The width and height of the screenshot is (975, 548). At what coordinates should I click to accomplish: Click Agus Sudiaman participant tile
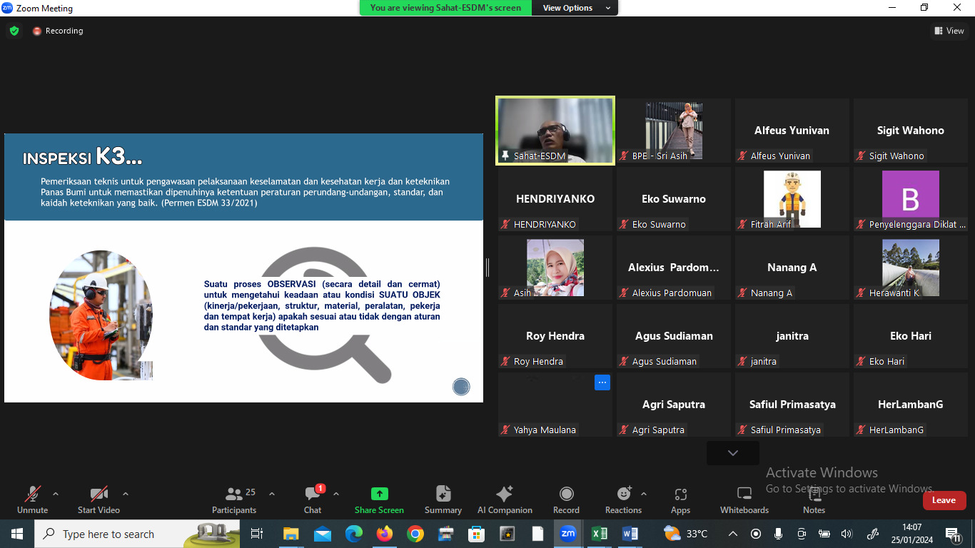tap(674, 336)
